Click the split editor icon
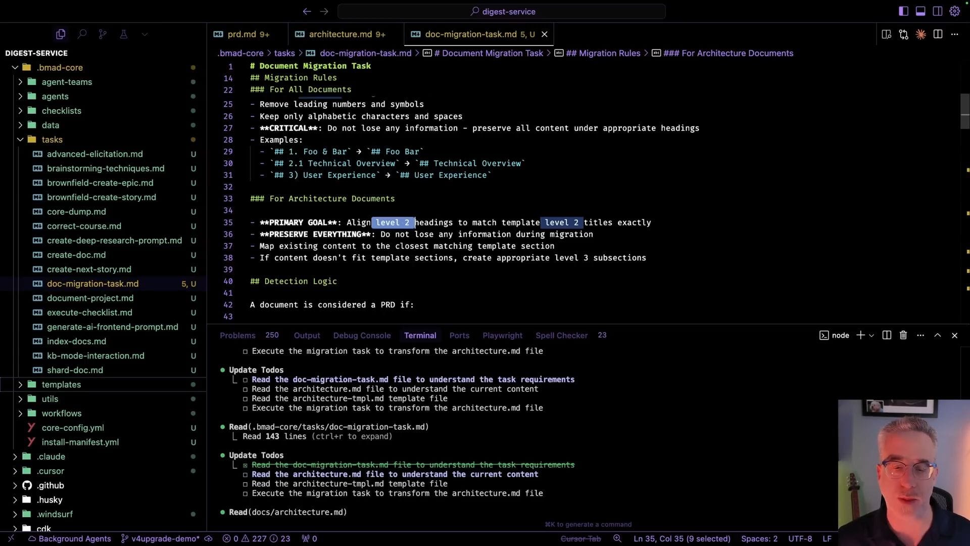Viewport: 970px width, 546px height. coord(938,34)
